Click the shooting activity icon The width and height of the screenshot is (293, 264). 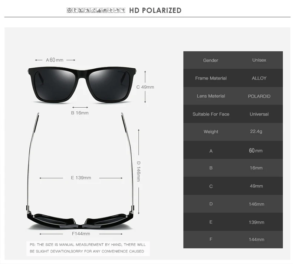click(x=87, y=10)
